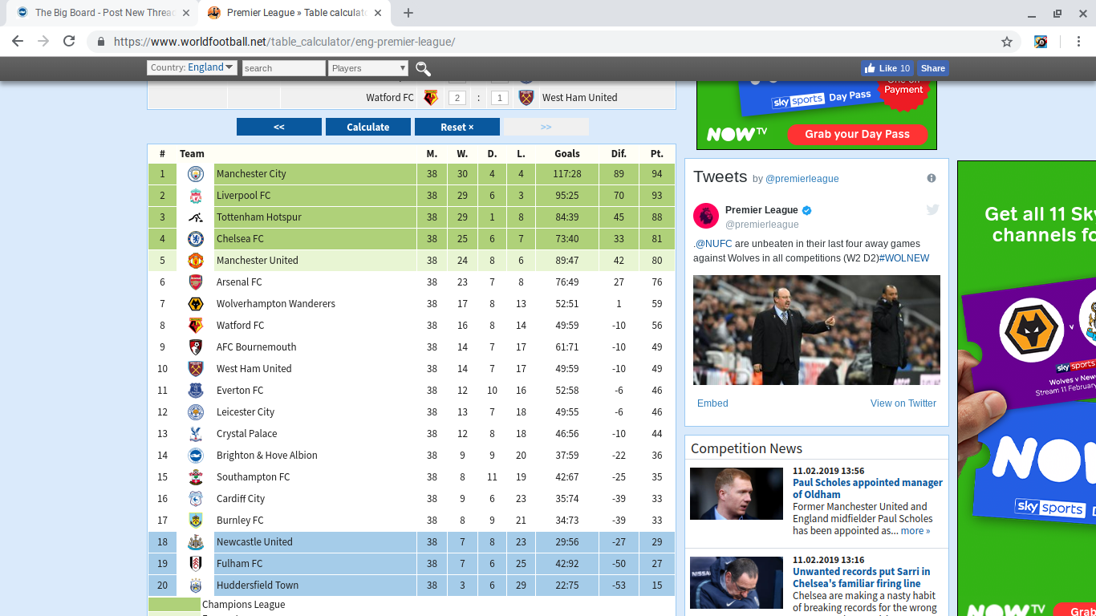
Task: Click the AFC Bournemouth crest icon
Action: pos(196,347)
